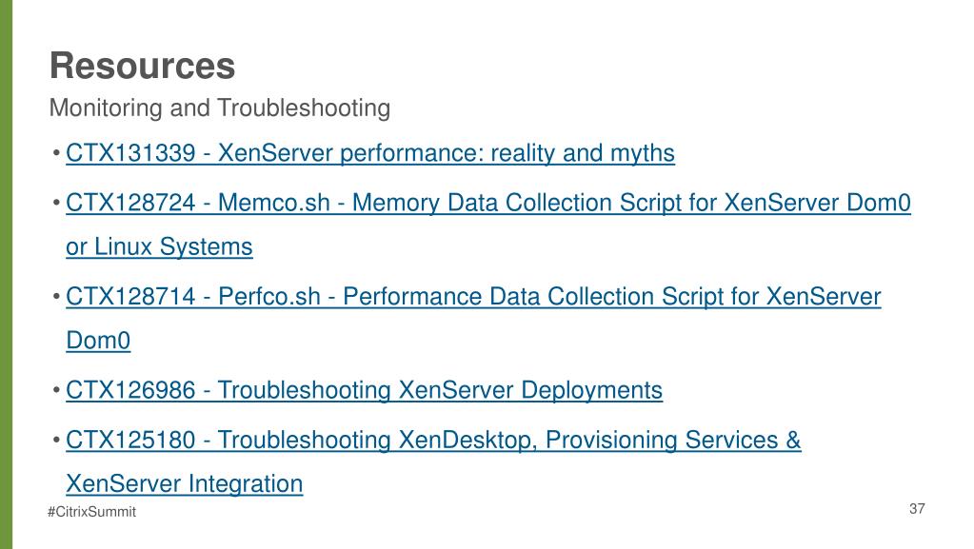
Task: Click the bullet before CTX128714
Action: tap(56, 296)
